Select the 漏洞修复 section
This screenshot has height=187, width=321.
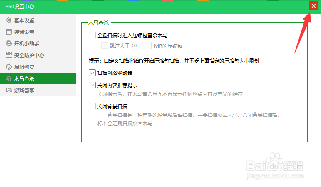point(38,67)
